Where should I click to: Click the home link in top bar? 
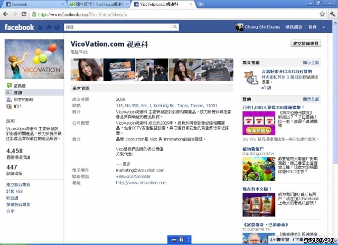point(312,27)
